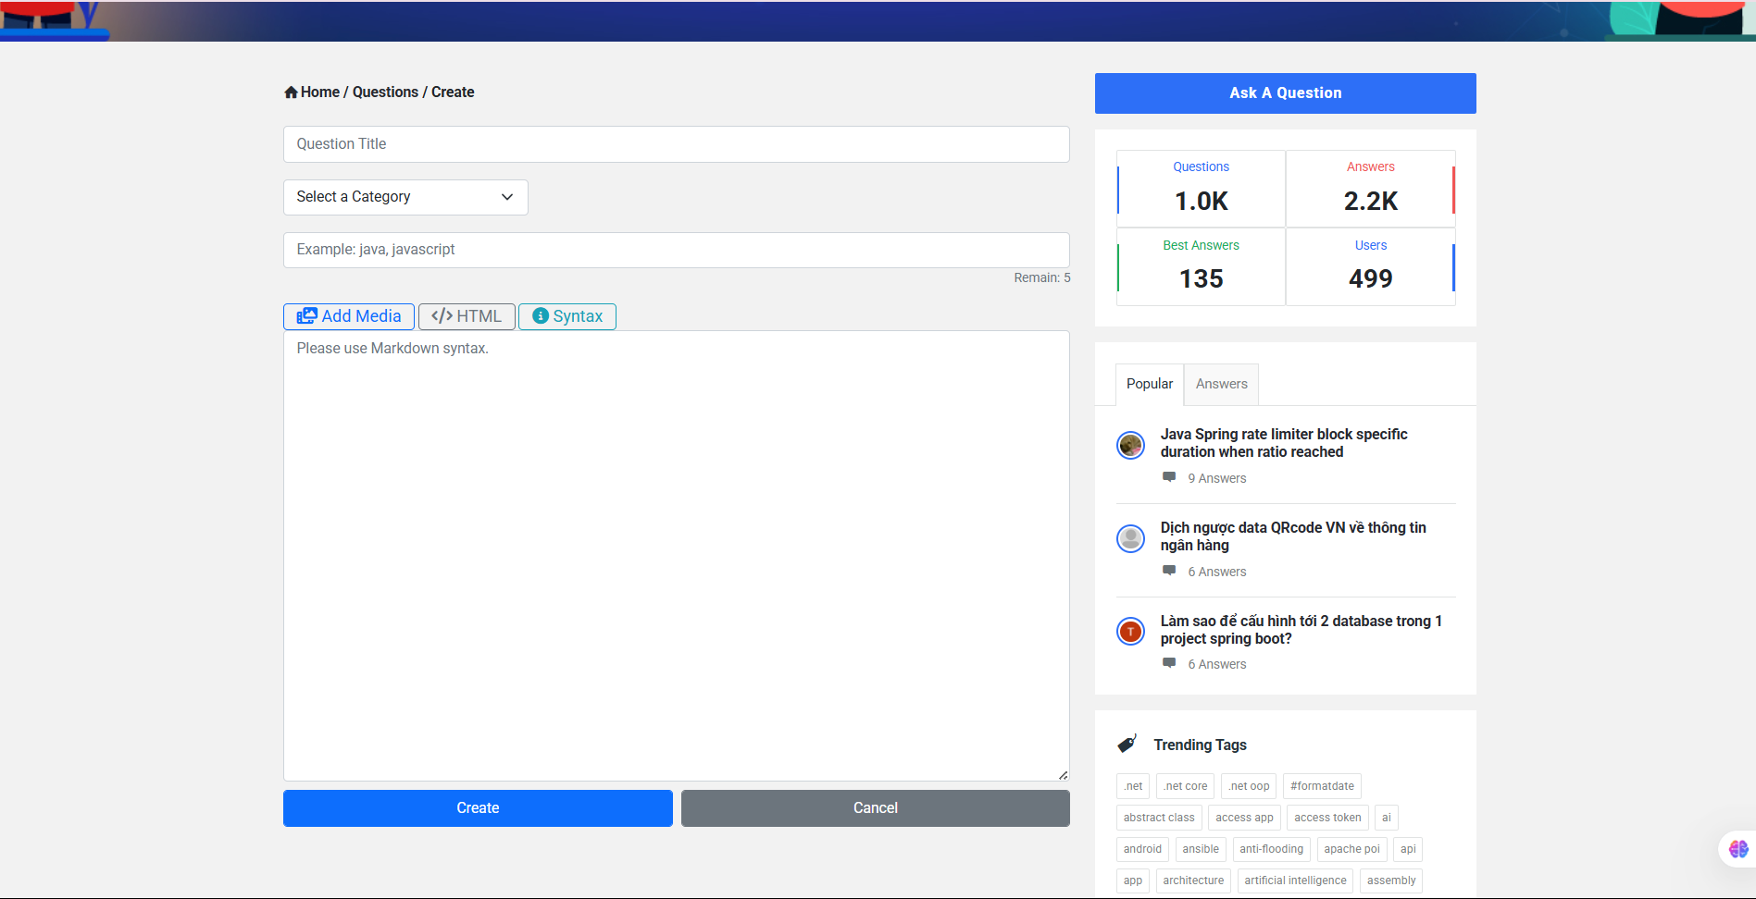Select the access token tag

coord(1327,818)
